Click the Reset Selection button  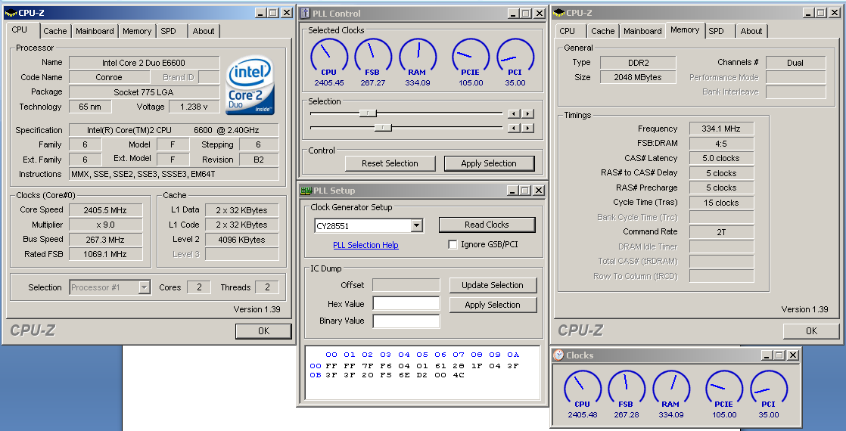coord(390,163)
